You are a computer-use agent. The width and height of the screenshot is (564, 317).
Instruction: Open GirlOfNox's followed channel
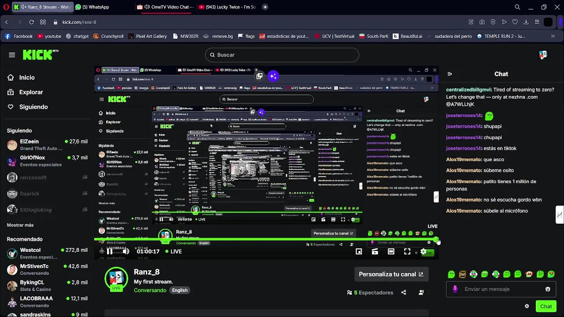(47, 161)
